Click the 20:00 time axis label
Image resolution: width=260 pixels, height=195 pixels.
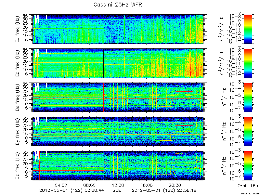click(175, 185)
